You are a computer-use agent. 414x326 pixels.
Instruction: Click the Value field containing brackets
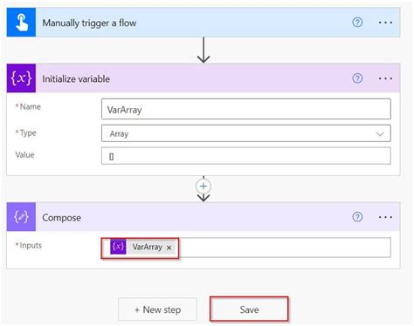[246, 156]
